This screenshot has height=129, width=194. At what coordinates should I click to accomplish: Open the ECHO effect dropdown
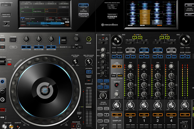27,4
